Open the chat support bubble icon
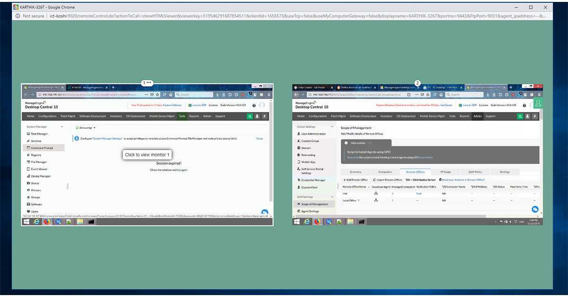 pos(535,209)
